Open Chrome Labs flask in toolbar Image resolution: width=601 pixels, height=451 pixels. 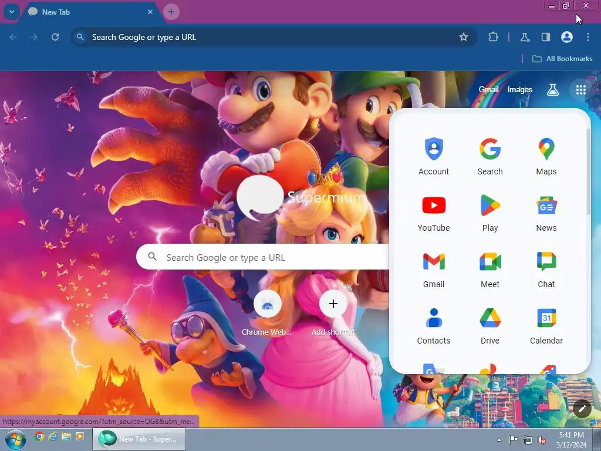[x=524, y=37]
